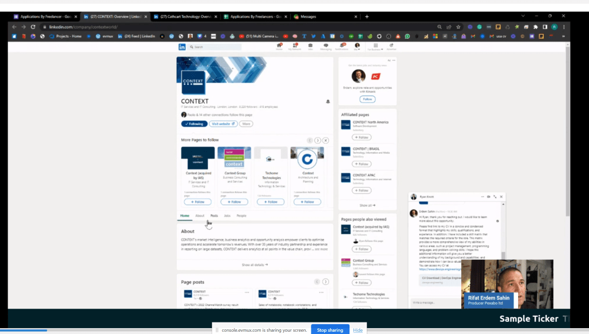Open the Chrome extensions puzzle icon
This screenshot has height=334, width=589.
point(535,27)
